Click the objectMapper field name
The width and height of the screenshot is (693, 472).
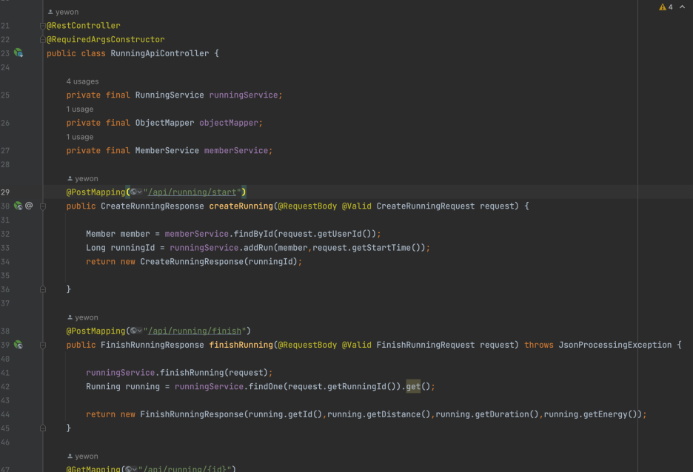[229, 123]
